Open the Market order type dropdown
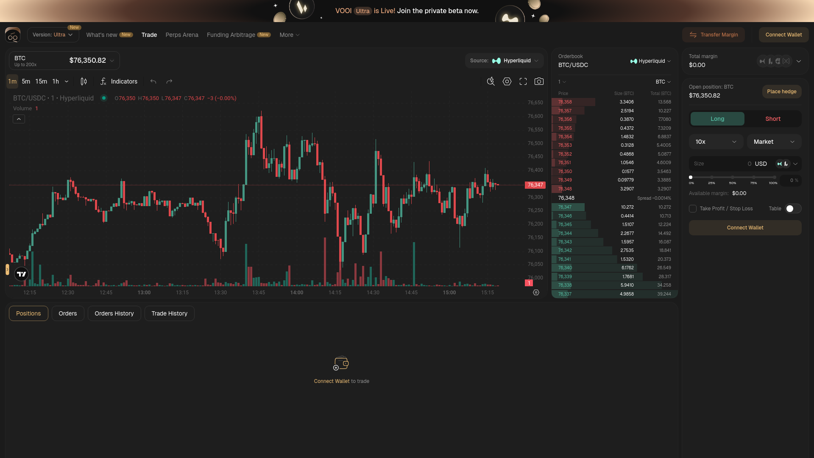This screenshot has height=458, width=814. [774, 142]
